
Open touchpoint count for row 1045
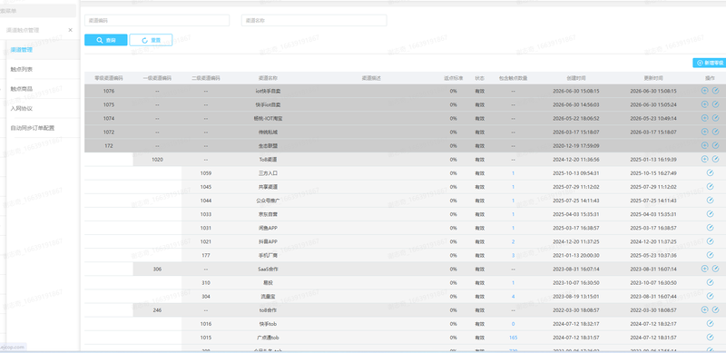513,187
